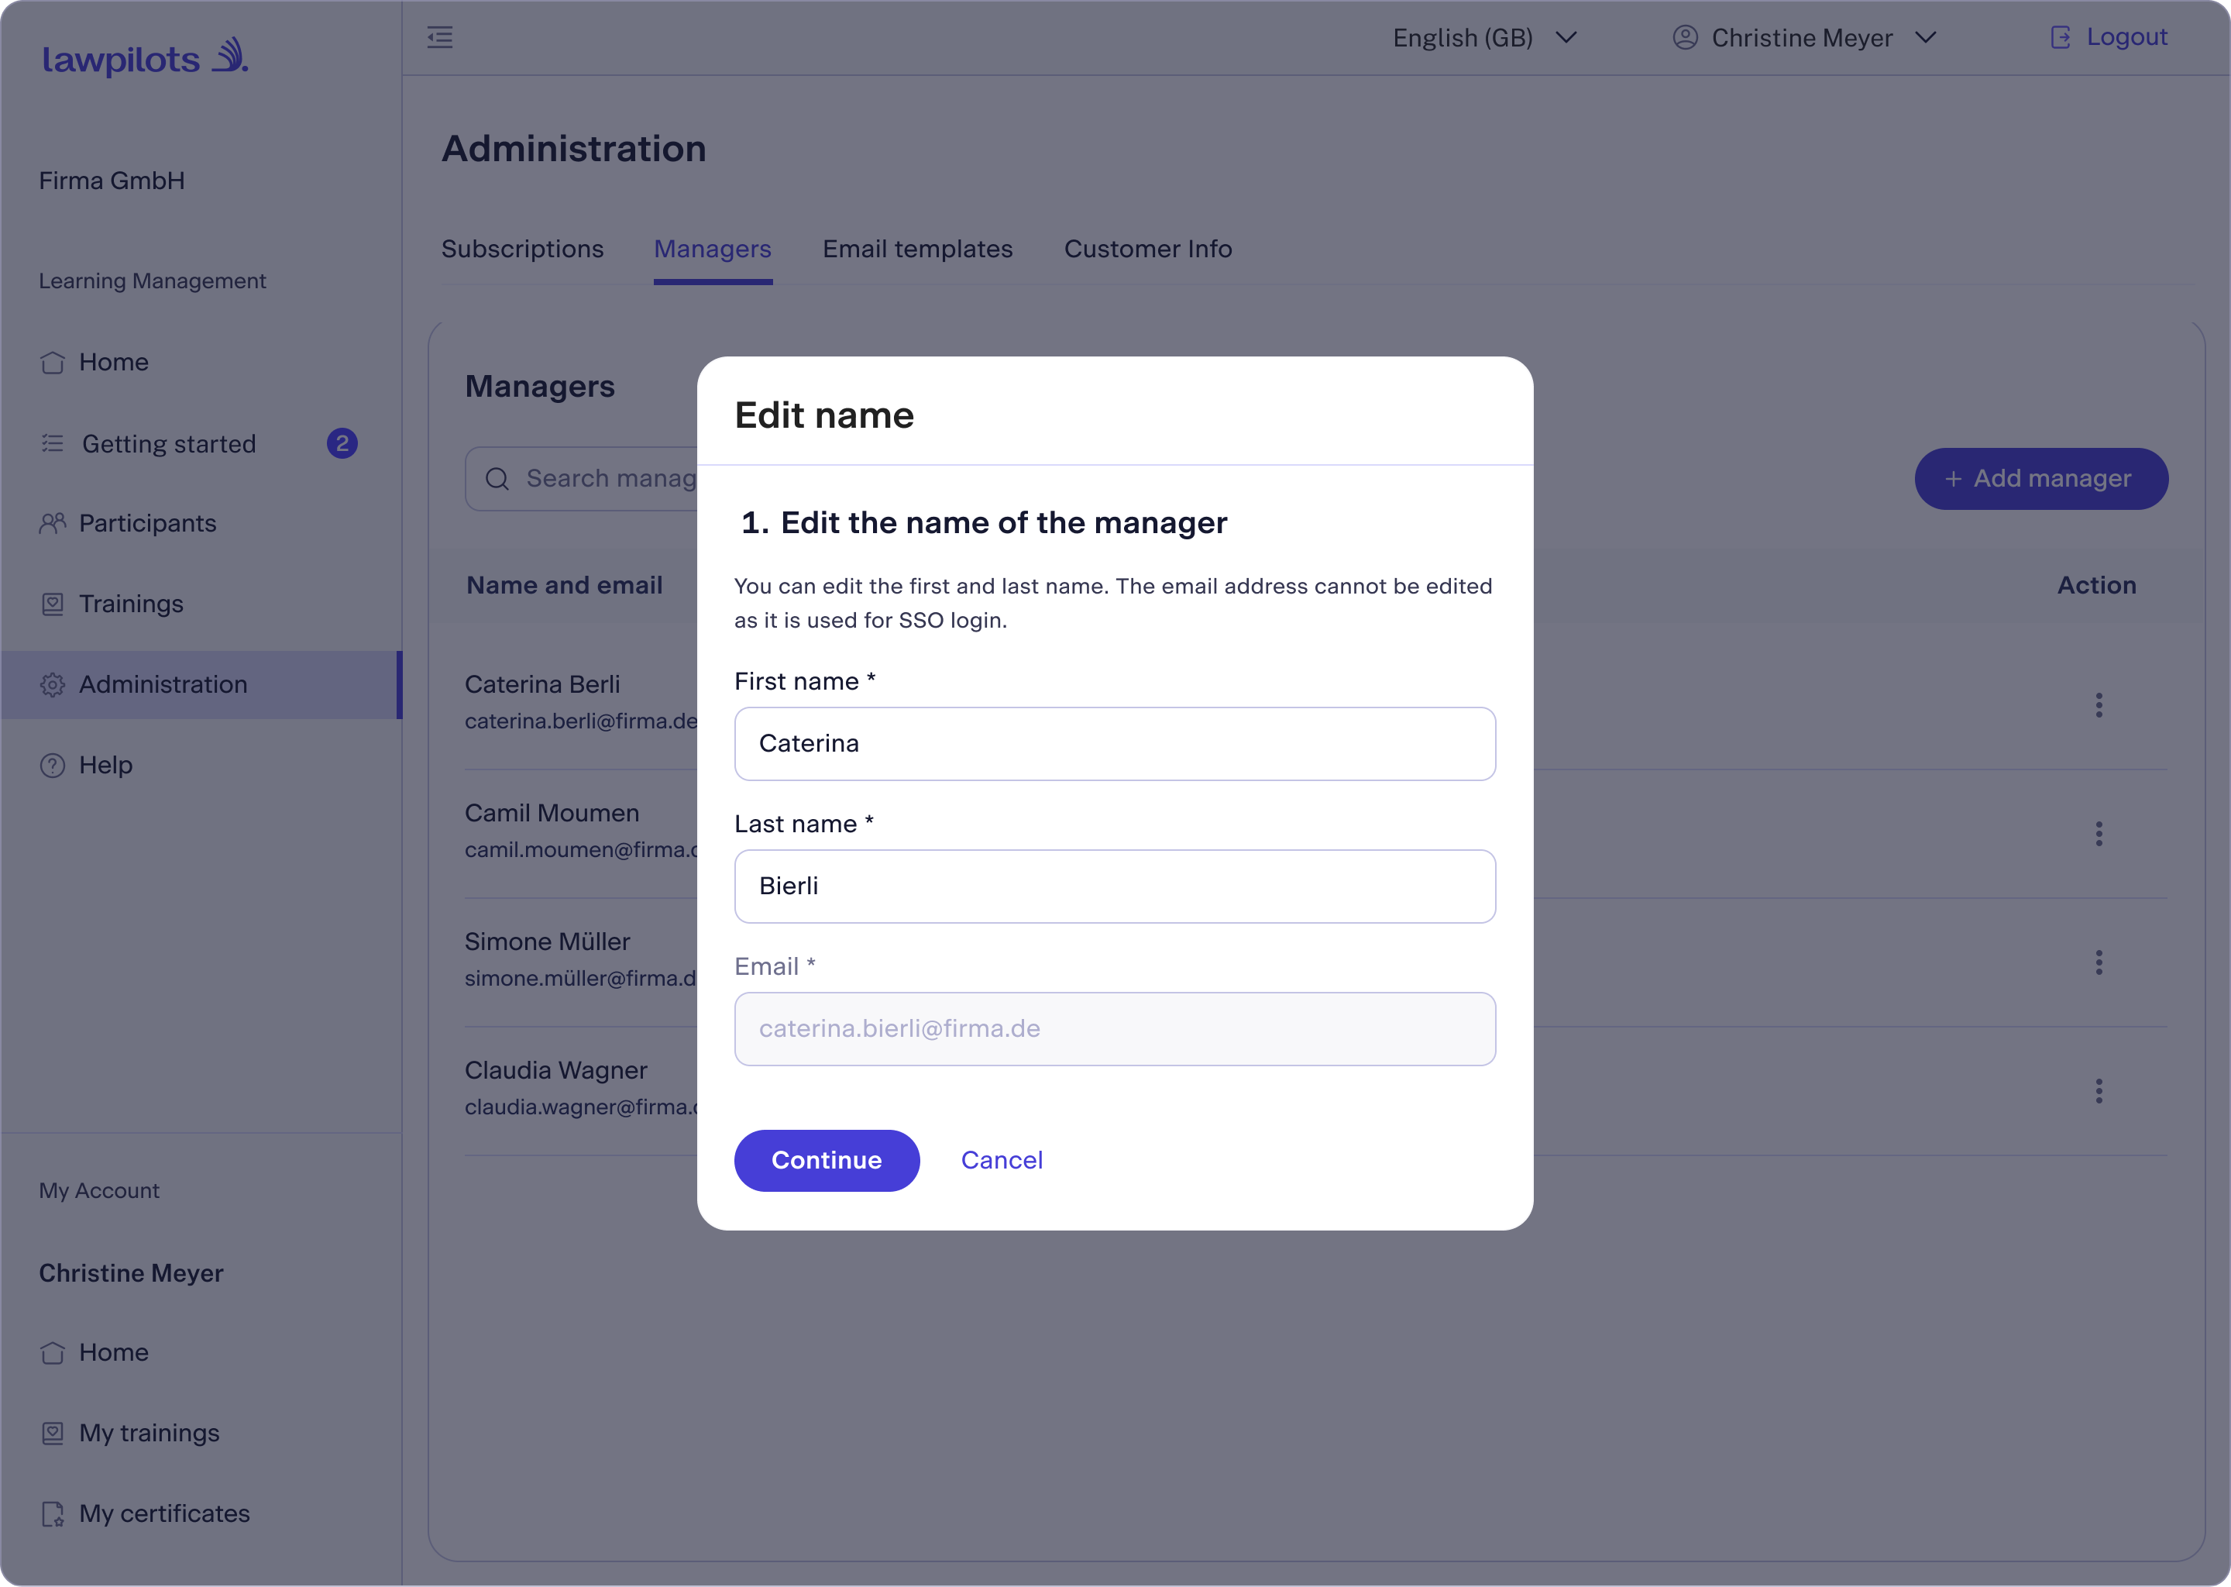2231x1587 pixels.
Task: Select the Managers tab
Action: point(713,250)
